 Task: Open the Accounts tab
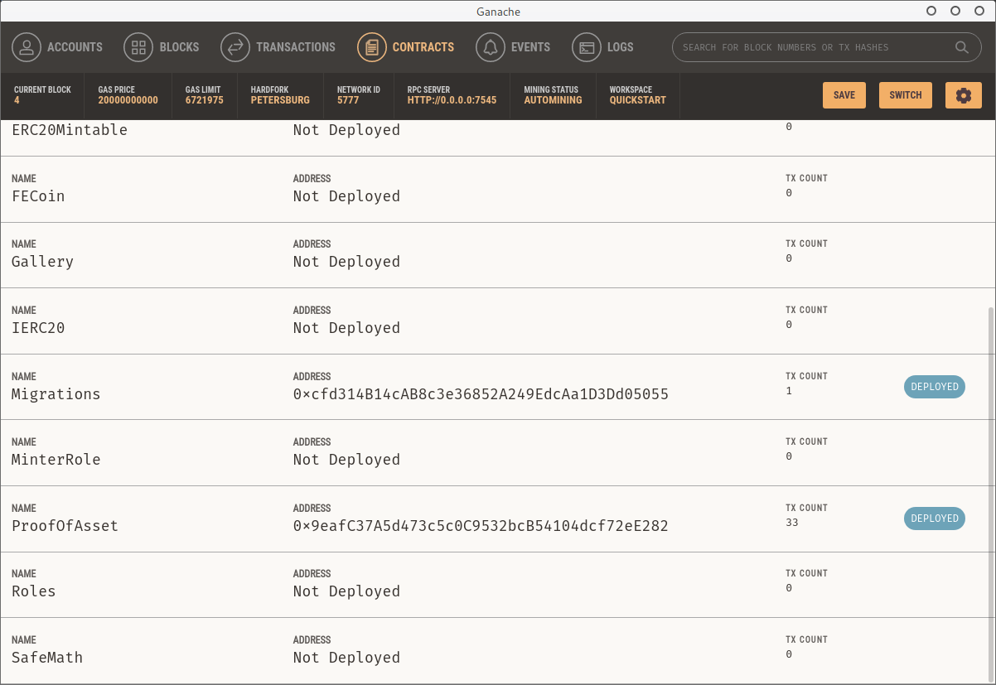pyautogui.click(x=57, y=47)
